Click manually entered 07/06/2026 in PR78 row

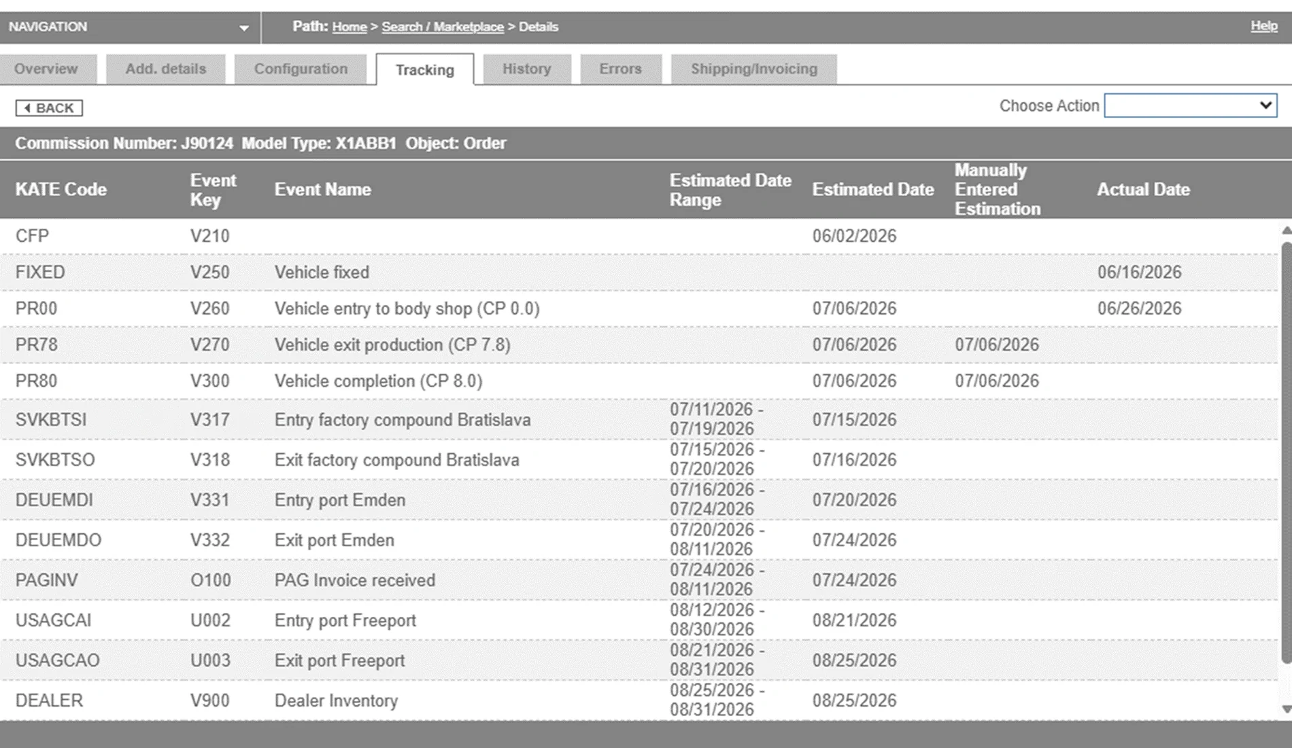tap(997, 344)
